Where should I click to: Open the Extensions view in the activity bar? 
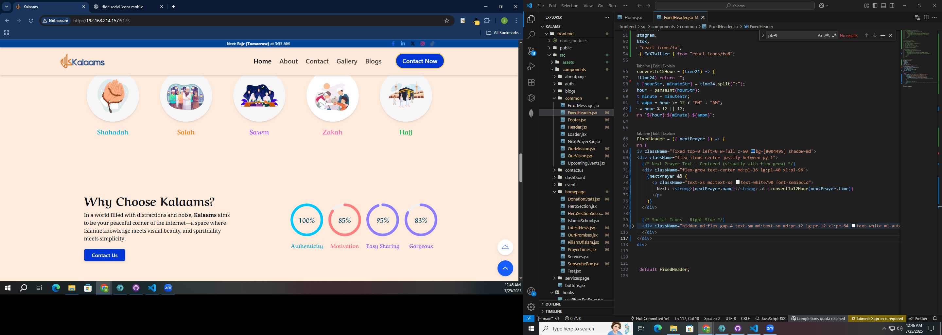(531, 82)
